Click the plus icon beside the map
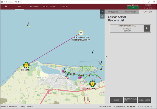The width and height of the screenshot is (157, 109). pyautogui.click(x=102, y=17)
